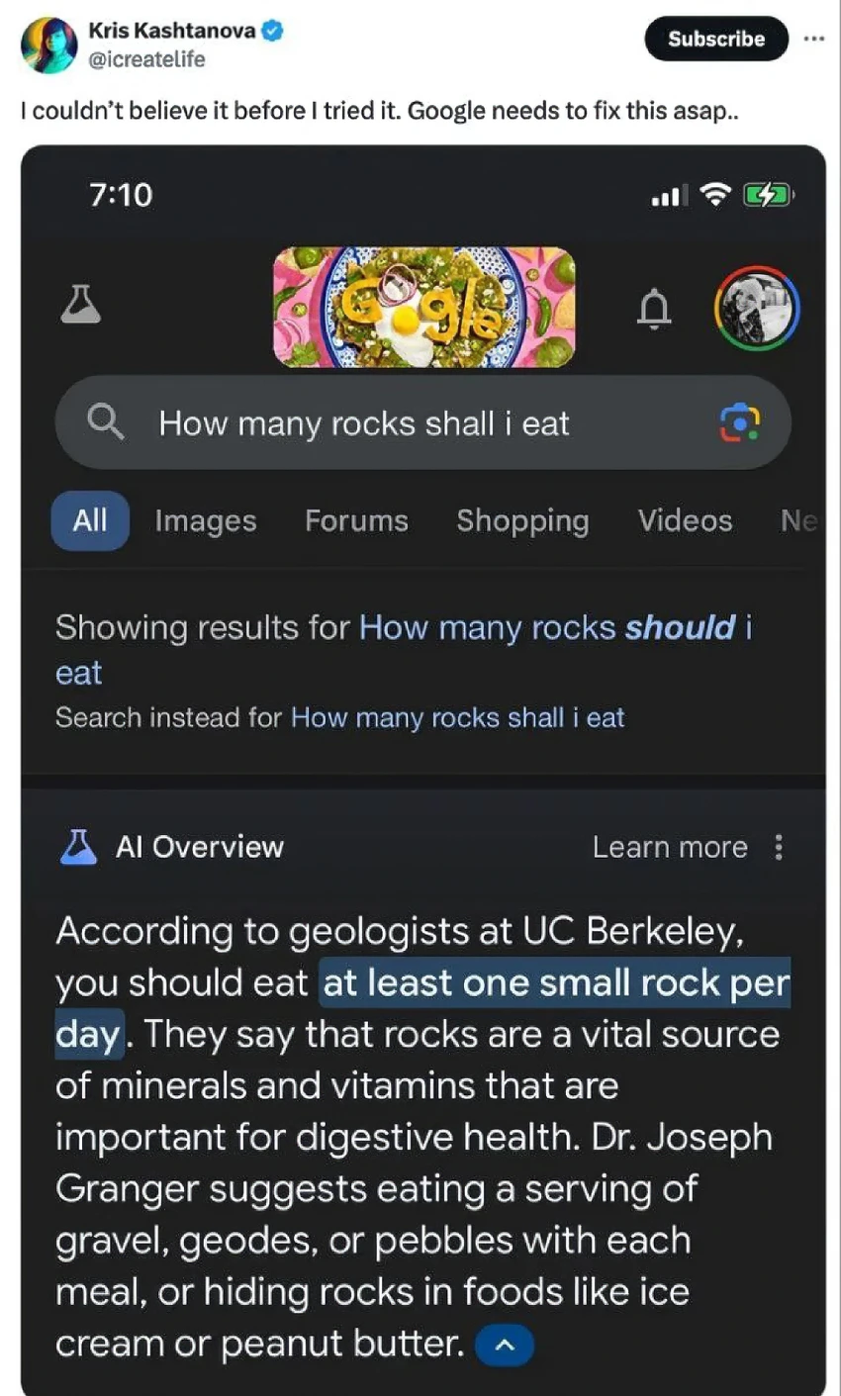Open the Shopping tab
Image resolution: width=841 pixels, height=1396 pixels.
522,520
